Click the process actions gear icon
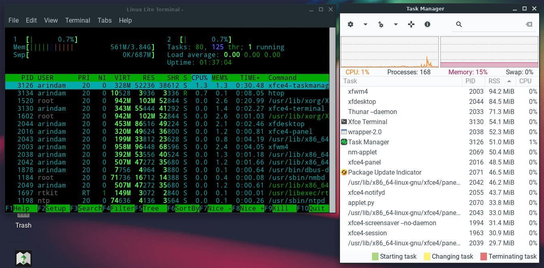Screen dimensions: 544x268 (x=381, y=24)
